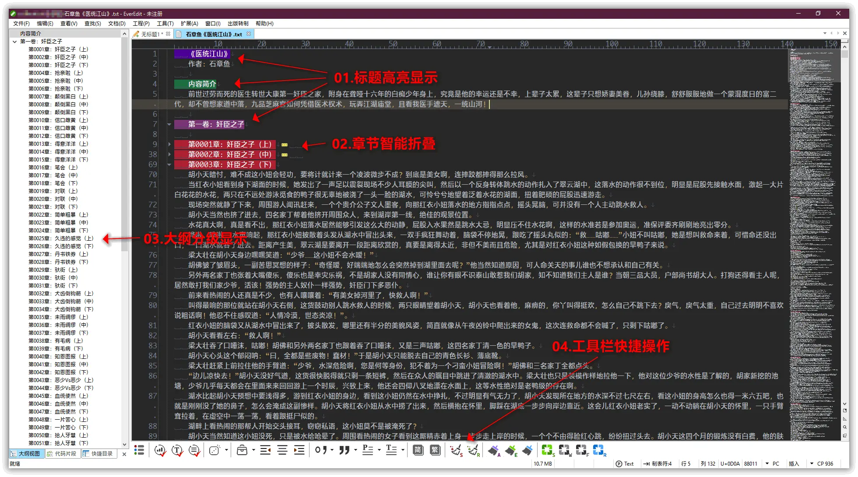Close the left outline panel
Image resolution: width=858 pixels, height=477 pixels.
[x=124, y=454]
